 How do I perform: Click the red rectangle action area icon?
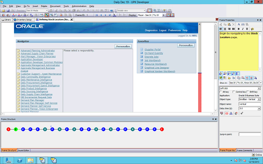tap(227, 114)
